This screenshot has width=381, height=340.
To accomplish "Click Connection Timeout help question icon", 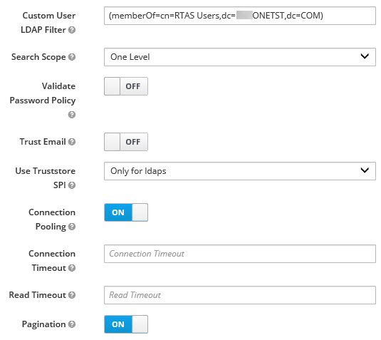I will 72,268.
